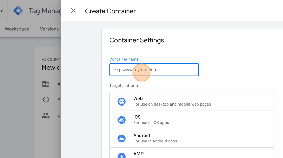Click the iOS platform icon
The width and height of the screenshot is (283, 158).
point(122,120)
